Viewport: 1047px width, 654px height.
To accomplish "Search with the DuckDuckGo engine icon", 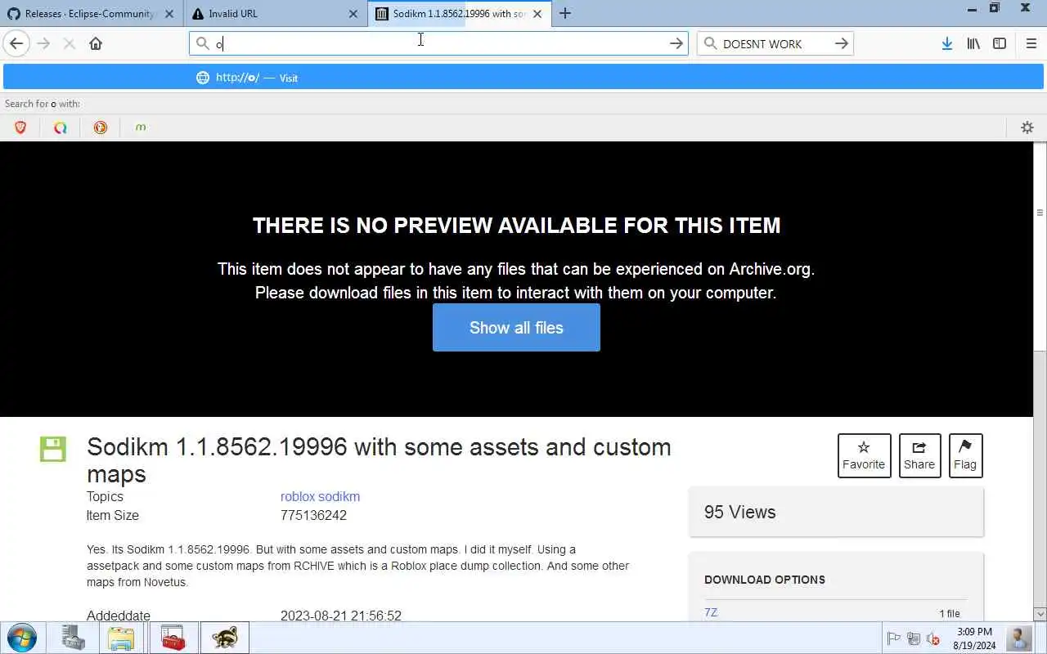I will (101, 127).
